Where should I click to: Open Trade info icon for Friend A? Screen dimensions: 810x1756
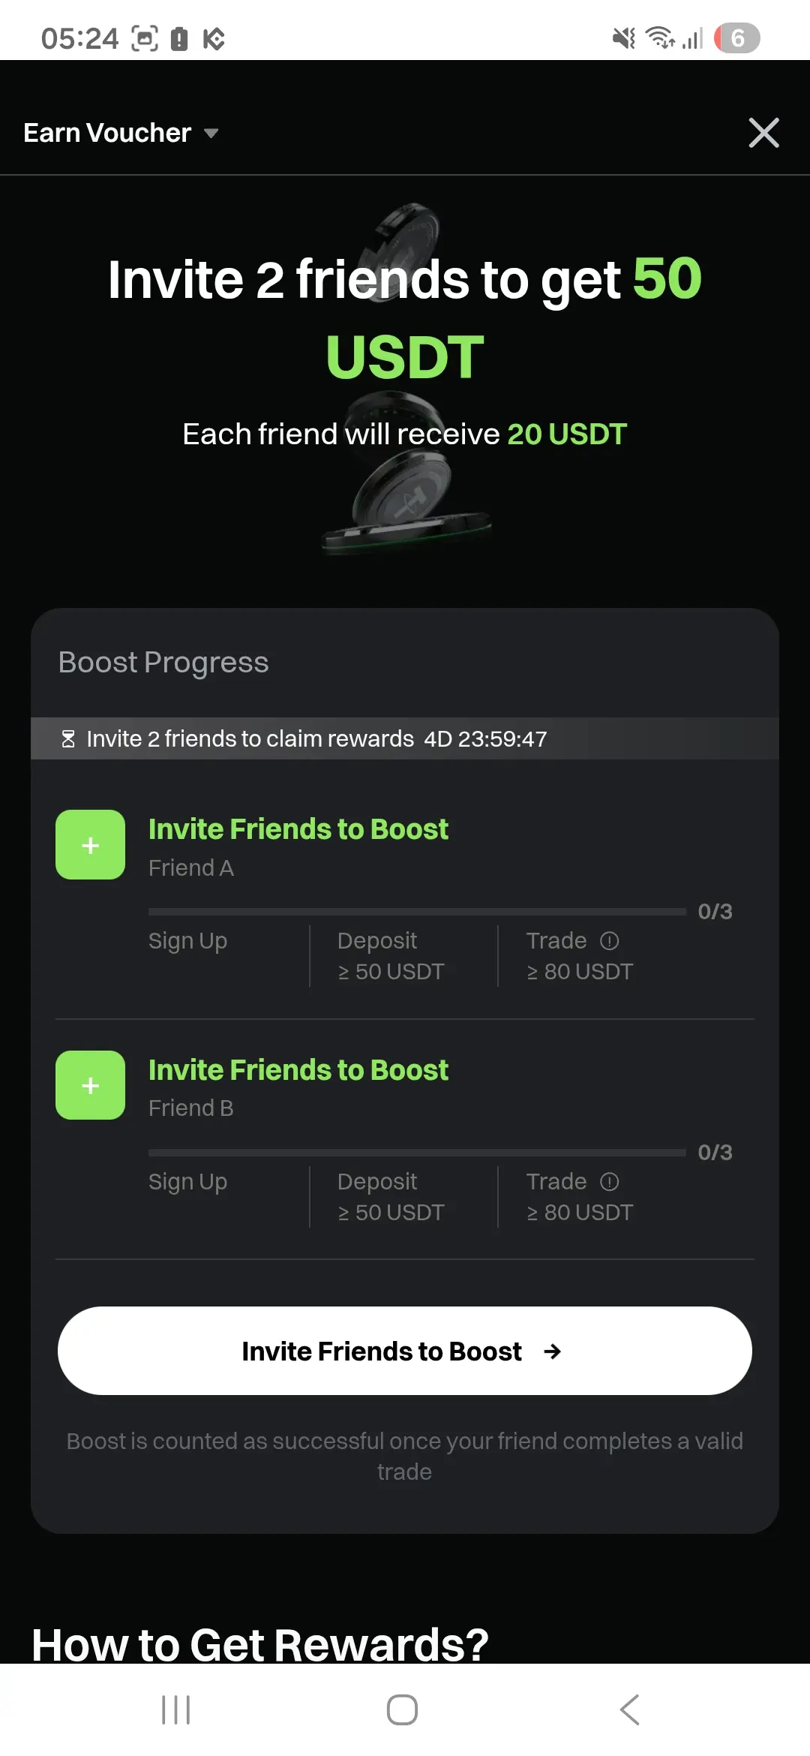tap(610, 940)
